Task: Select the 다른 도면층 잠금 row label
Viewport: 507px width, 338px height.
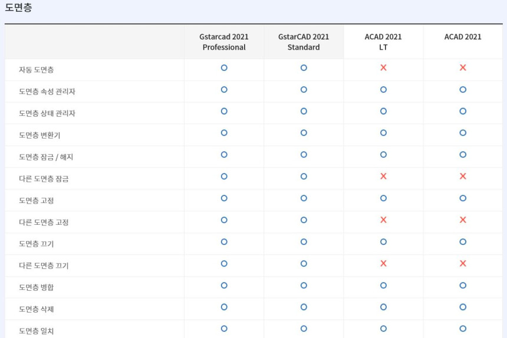Action: [44, 179]
